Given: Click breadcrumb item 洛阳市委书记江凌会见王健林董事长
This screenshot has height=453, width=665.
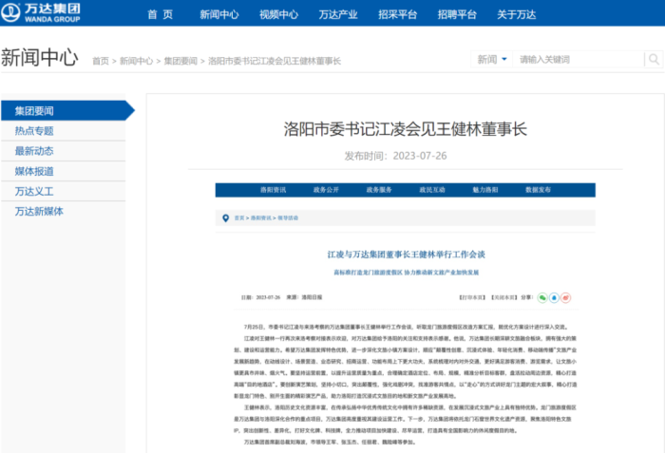Looking at the screenshot, I should click(275, 61).
